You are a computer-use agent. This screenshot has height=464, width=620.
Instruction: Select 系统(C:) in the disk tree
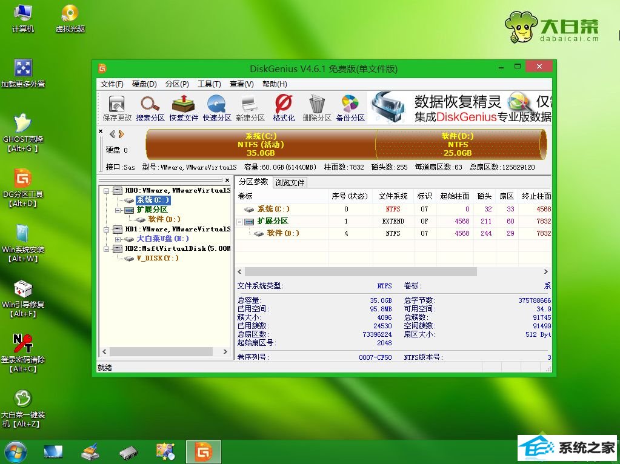(153, 200)
